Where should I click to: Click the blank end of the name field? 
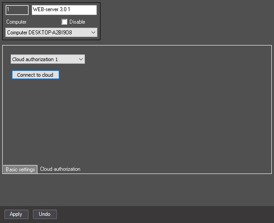click(x=83, y=10)
